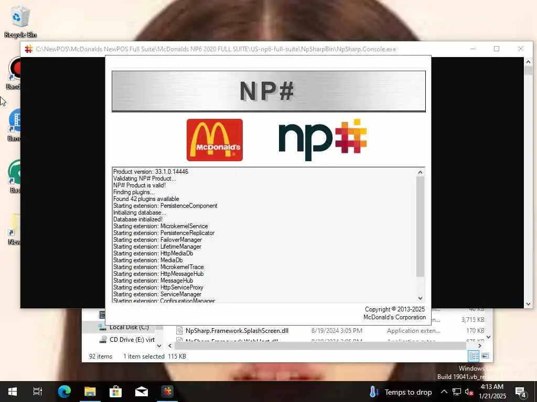The image size is (537, 402).
Task: Select Local Disk (C:) in Explorer tree
Action: (129, 327)
